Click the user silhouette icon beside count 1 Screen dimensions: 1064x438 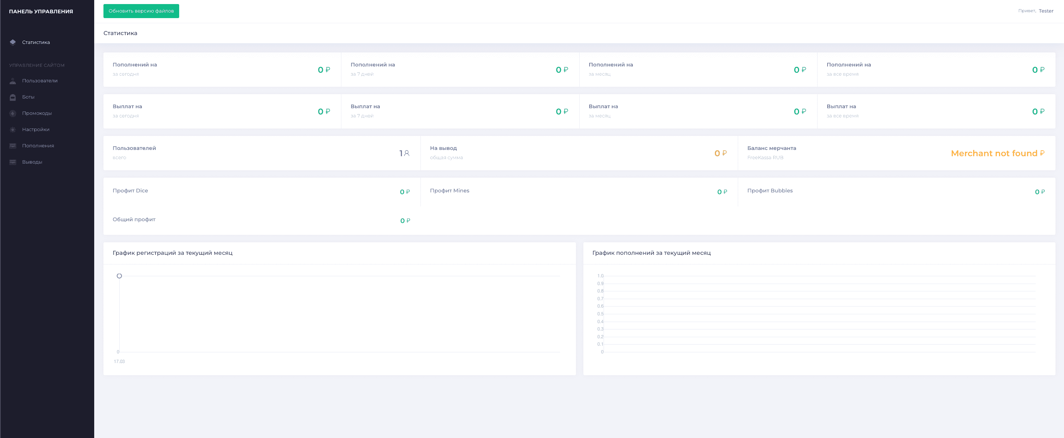[x=407, y=153]
